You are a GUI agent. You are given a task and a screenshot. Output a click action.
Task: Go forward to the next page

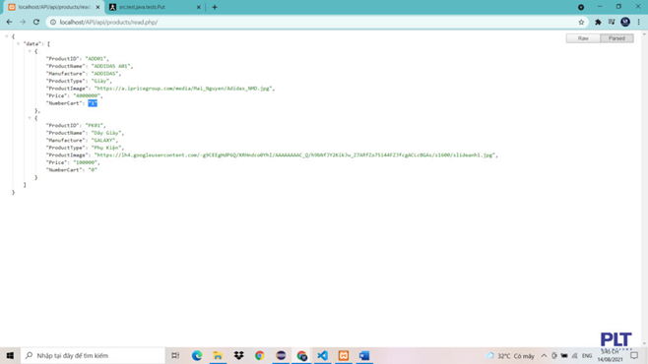[23, 23]
